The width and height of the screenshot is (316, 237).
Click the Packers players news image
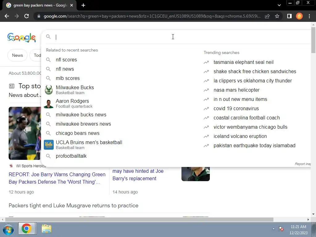(x=25, y=133)
